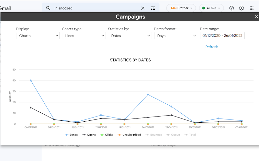This screenshot has height=161, width=259.
Task: Open the Charts type dropdown
Action: 84,36
